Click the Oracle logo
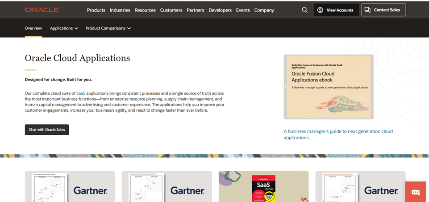The width and height of the screenshot is (429, 202). [x=42, y=10]
